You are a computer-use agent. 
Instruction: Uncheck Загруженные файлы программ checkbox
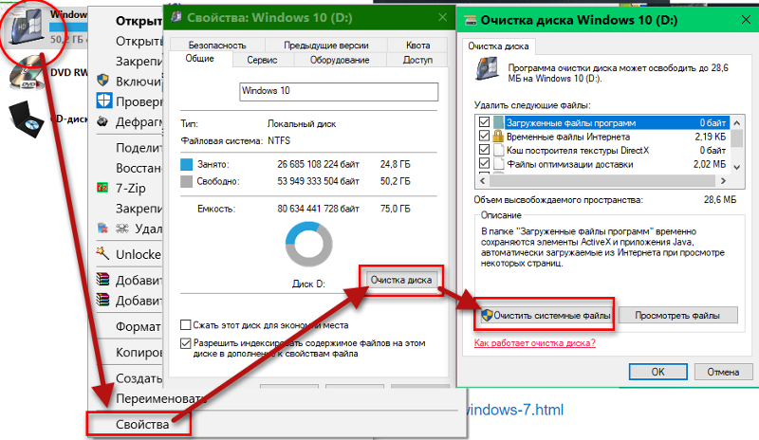[x=484, y=122]
